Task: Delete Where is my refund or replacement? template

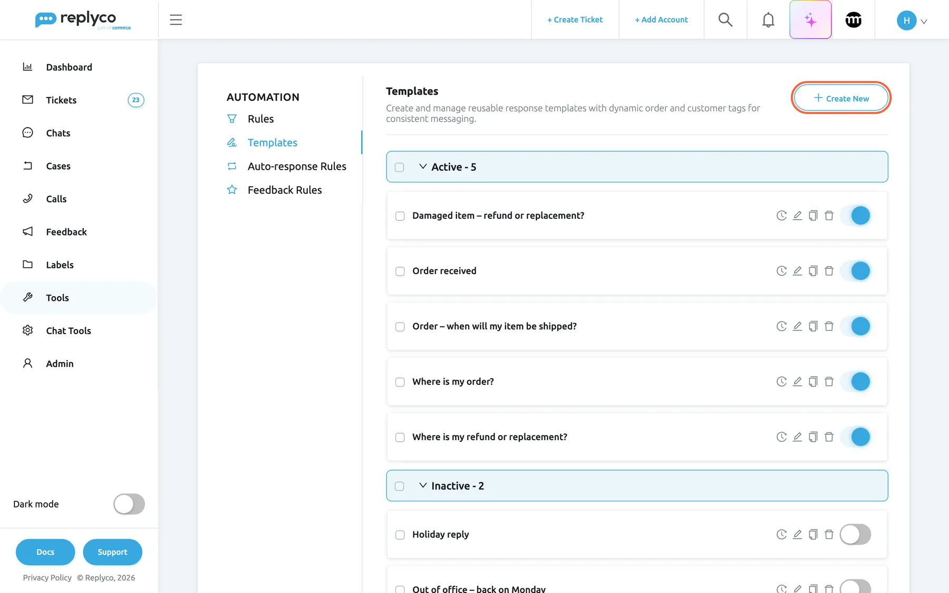Action: coord(829,437)
